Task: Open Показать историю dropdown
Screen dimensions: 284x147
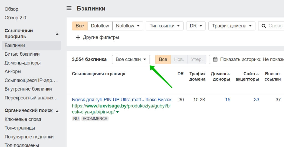Action: 247,60
